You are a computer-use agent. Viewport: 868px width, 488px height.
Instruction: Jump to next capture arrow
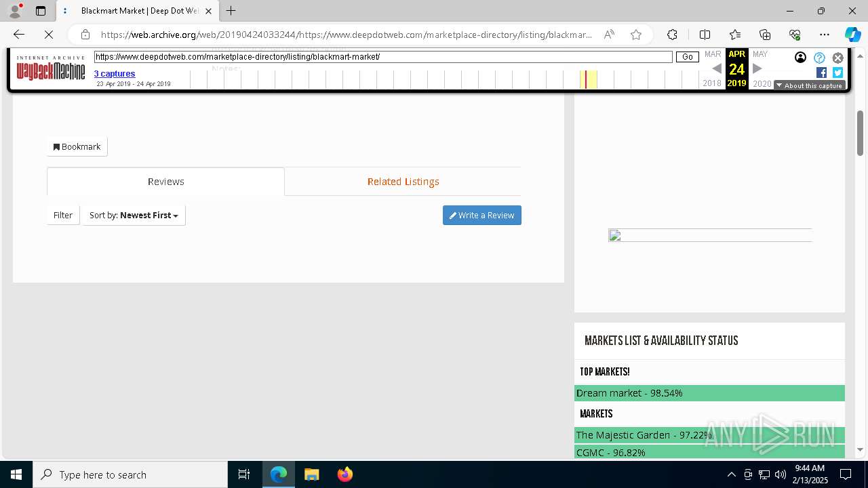[x=757, y=68]
